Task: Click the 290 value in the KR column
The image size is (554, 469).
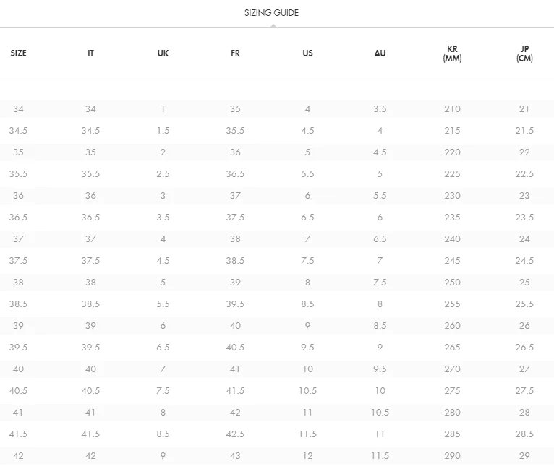Action: tap(452, 456)
